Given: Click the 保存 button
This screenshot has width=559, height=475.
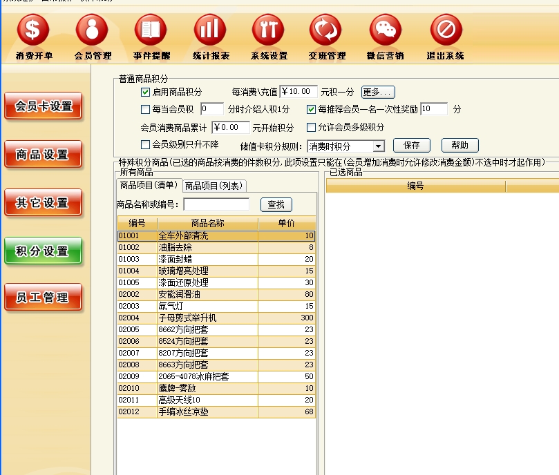Looking at the screenshot, I should pos(411,146).
